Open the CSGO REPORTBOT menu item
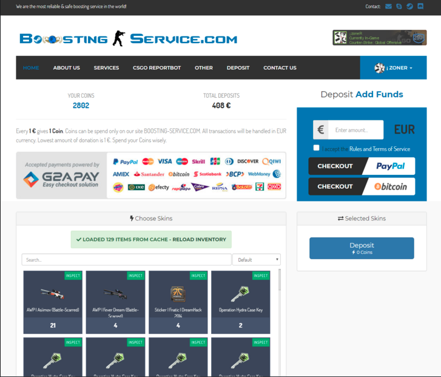The width and height of the screenshot is (441, 377). [157, 67]
